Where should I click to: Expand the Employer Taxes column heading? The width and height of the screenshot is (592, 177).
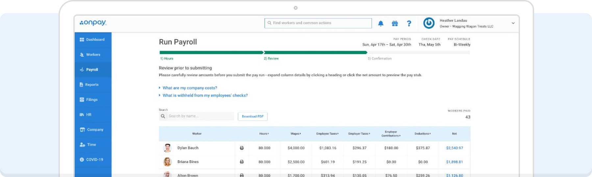coord(359,134)
